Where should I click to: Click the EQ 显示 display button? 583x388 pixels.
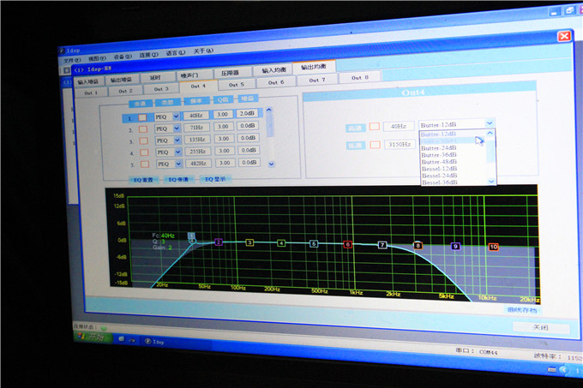[x=215, y=179]
